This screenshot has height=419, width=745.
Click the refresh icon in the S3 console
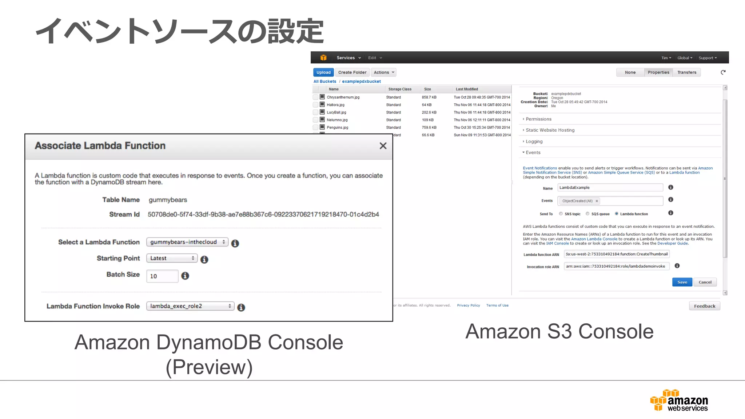723,72
